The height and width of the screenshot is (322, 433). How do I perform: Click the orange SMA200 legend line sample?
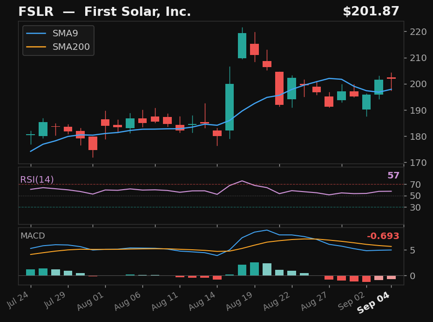click(36, 47)
